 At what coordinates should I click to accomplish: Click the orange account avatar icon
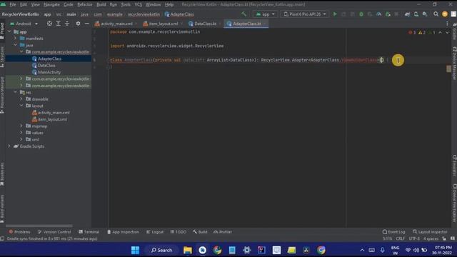(445, 14)
